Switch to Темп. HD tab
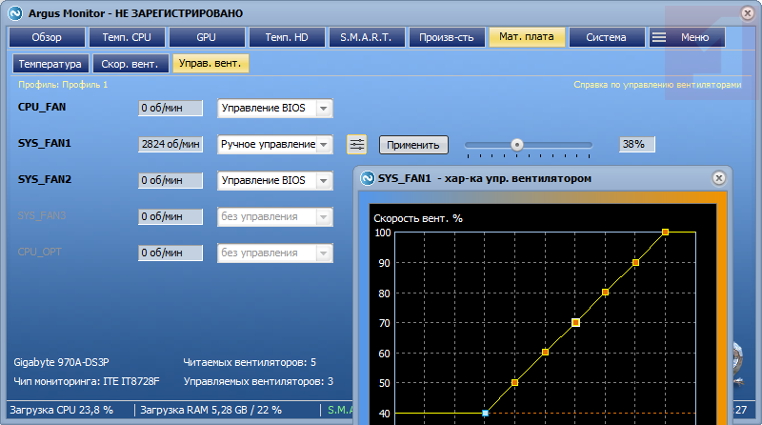The width and height of the screenshot is (762, 425). click(287, 37)
